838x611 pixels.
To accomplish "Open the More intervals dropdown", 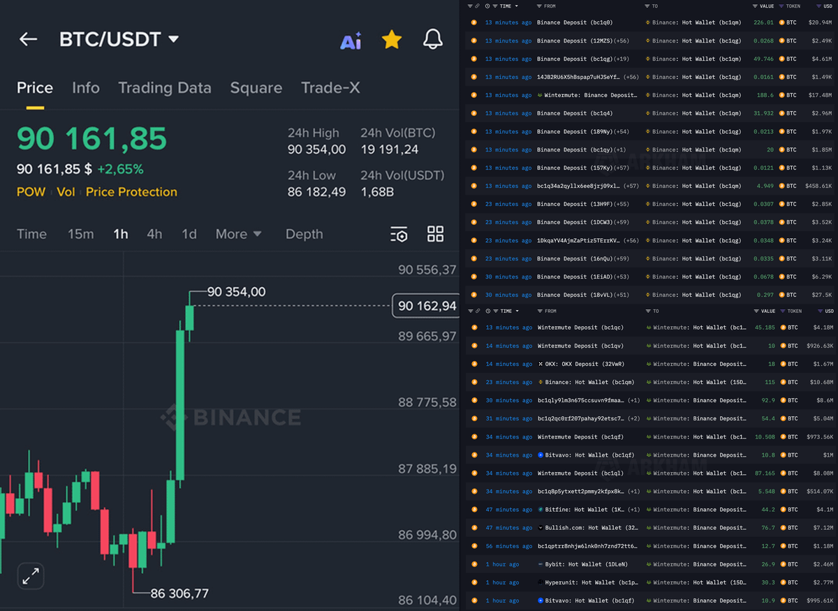I will point(239,234).
